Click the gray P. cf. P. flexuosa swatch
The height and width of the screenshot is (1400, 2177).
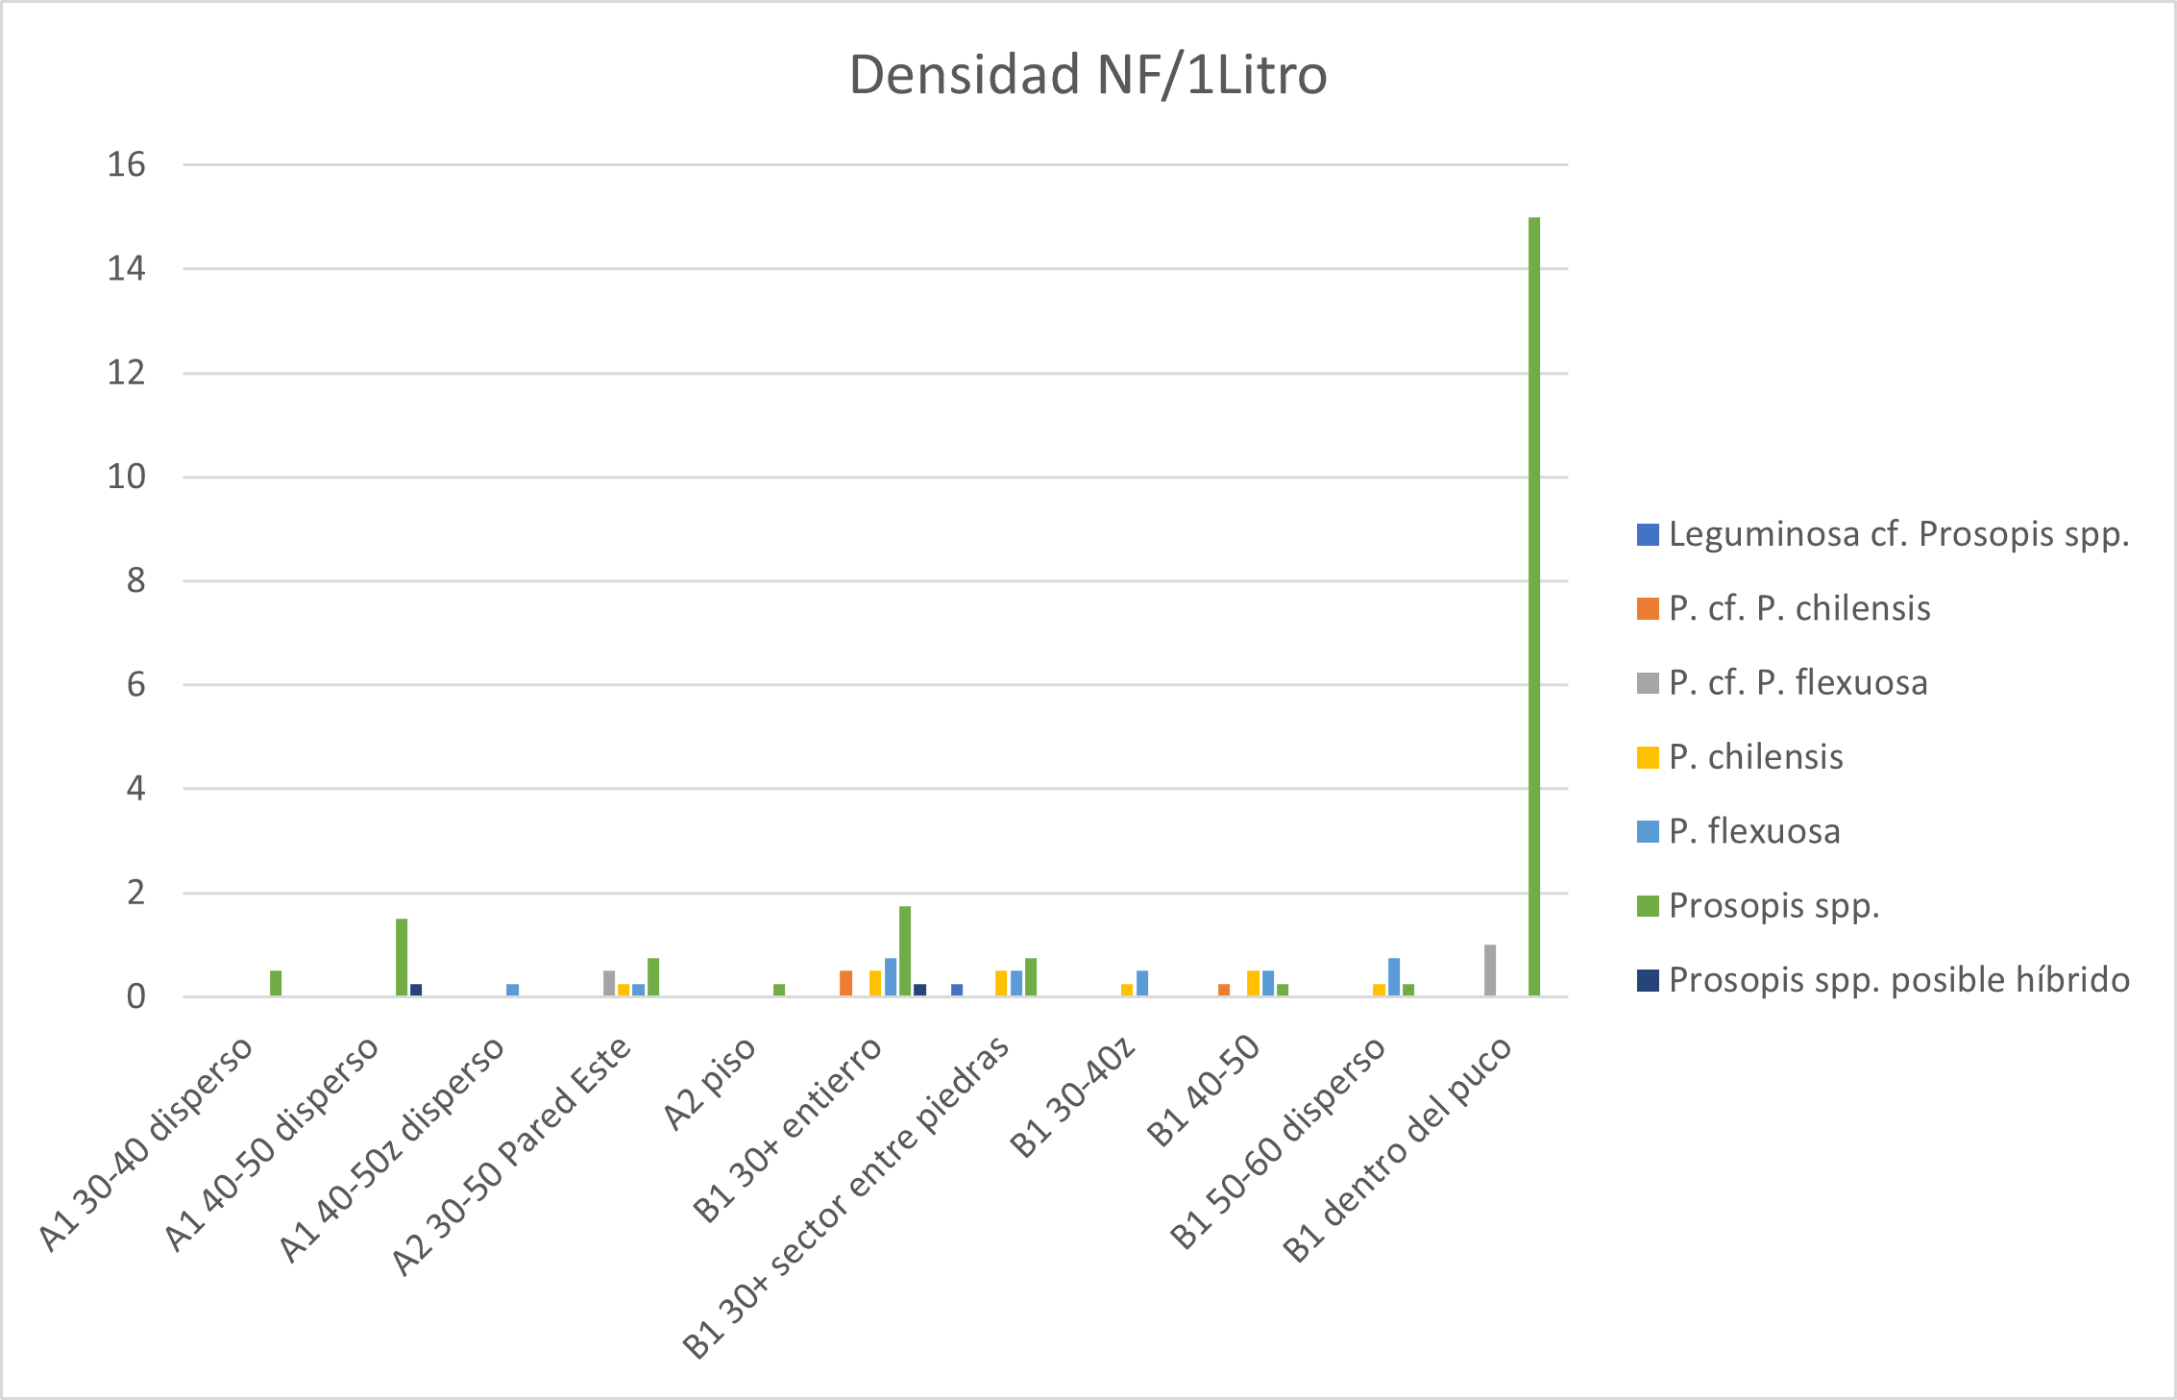click(1648, 683)
